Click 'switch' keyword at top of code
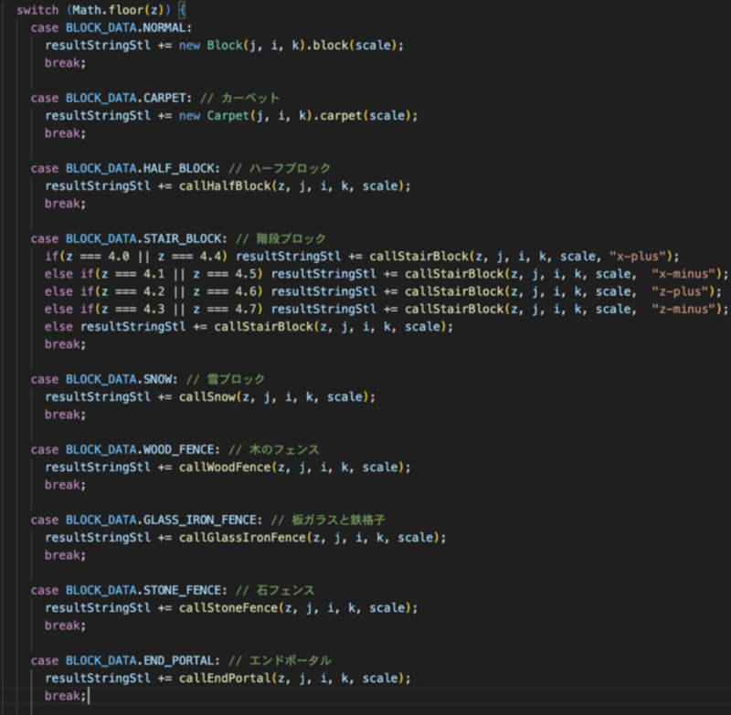731x715 pixels. click(37, 10)
